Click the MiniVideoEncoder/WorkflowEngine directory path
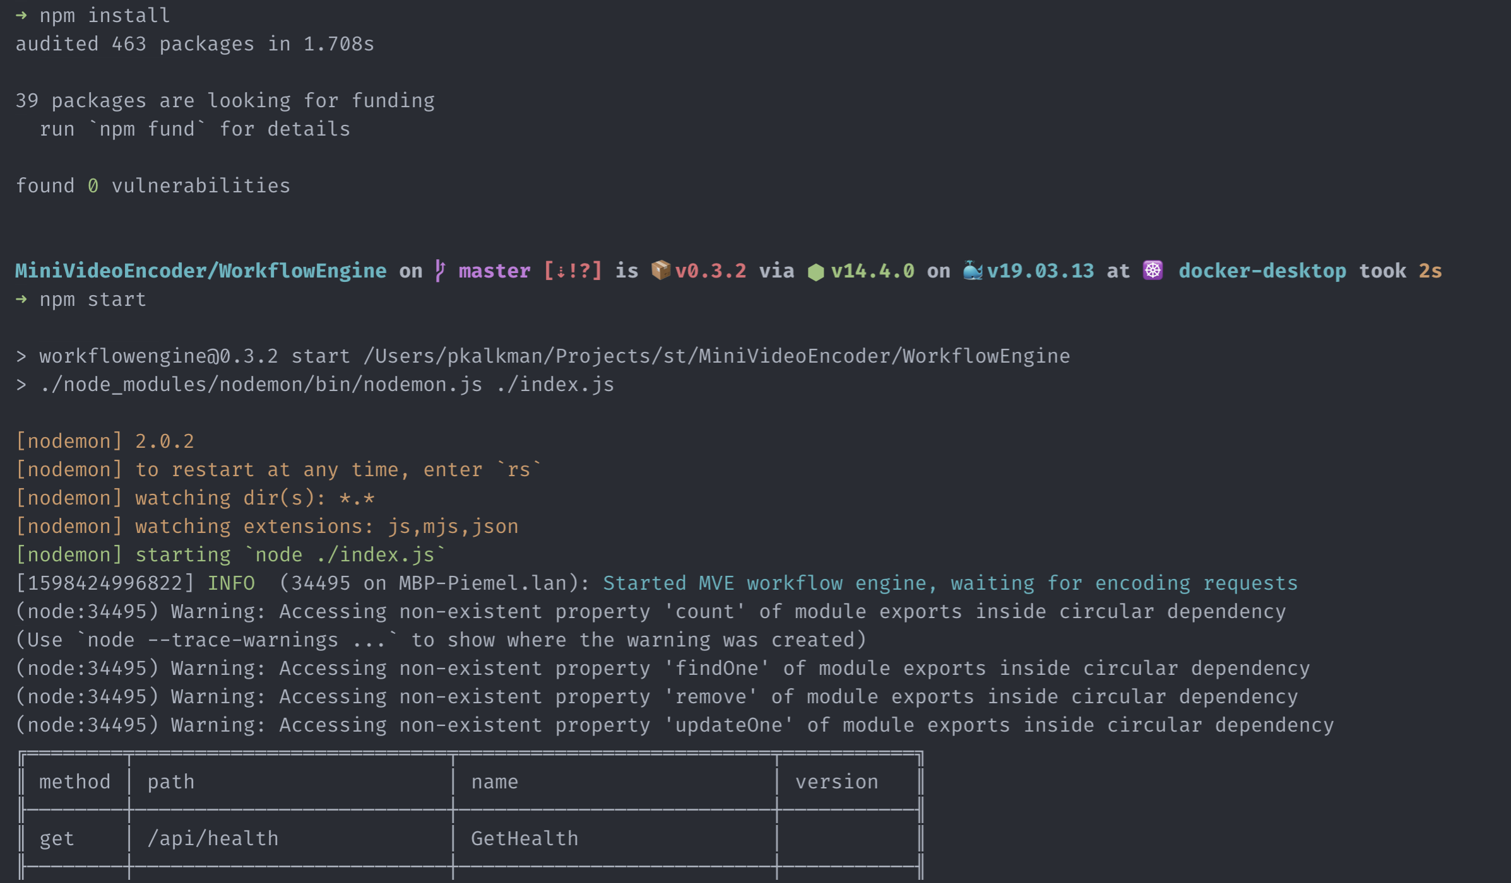 [x=201, y=271]
